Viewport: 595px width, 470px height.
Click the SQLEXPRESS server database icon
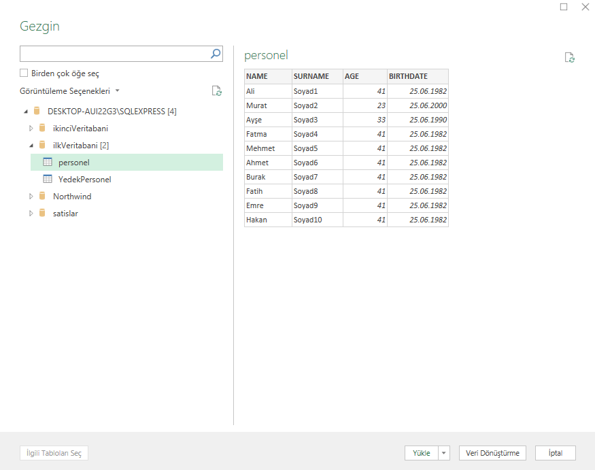point(37,111)
